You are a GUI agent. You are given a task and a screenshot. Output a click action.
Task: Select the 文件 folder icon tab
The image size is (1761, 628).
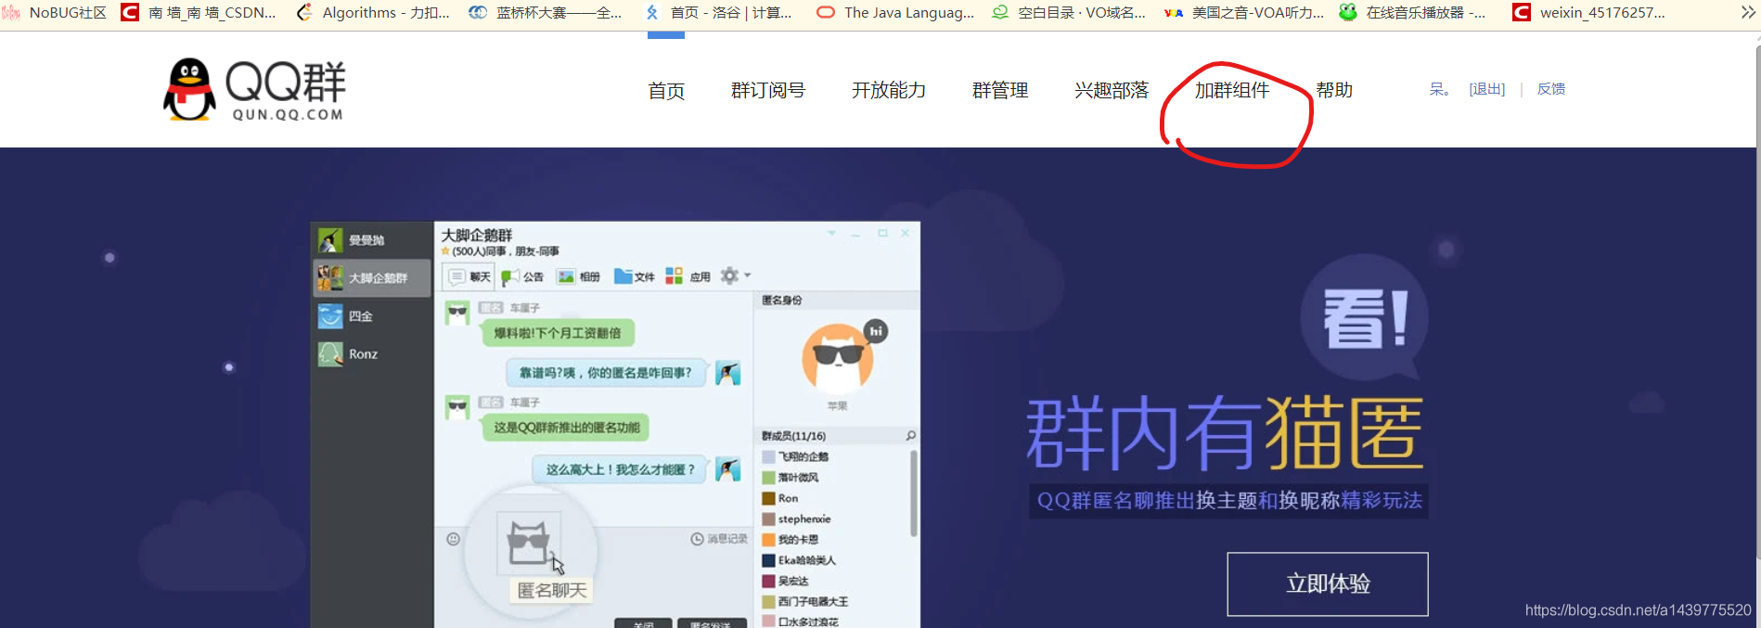point(635,276)
